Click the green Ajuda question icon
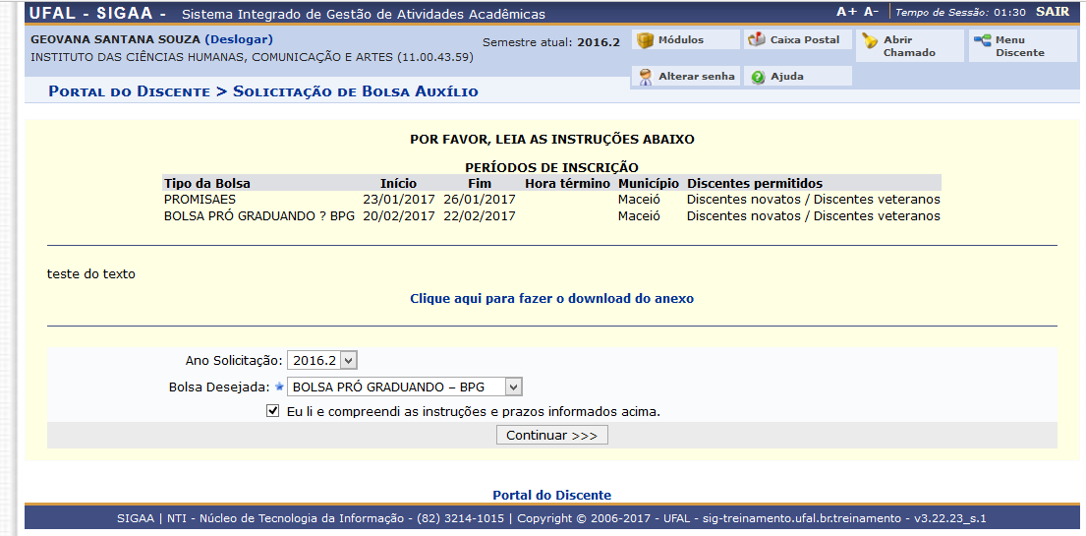The image size is (1086, 536). [x=758, y=77]
